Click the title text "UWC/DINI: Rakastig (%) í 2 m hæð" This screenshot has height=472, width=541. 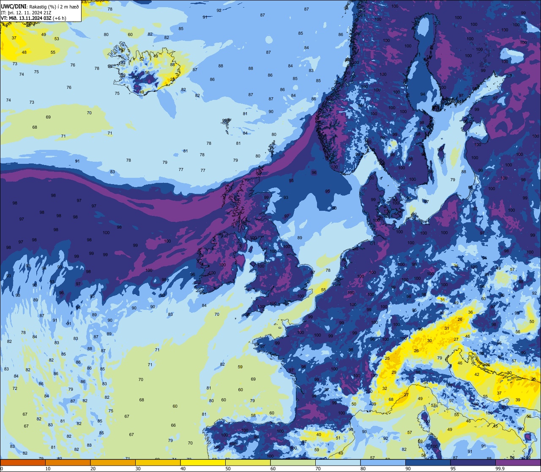click(x=40, y=7)
